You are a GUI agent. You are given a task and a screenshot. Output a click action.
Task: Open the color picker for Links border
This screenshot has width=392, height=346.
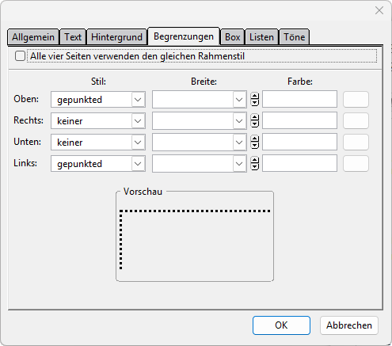[x=356, y=164]
